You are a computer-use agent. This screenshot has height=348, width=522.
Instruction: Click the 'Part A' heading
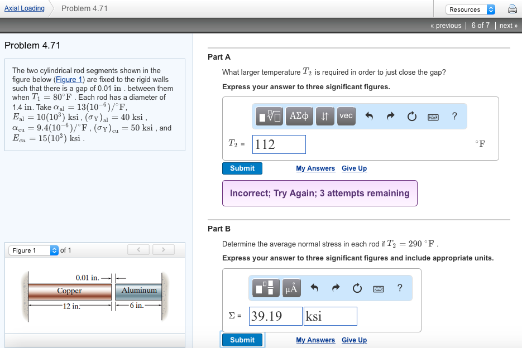(x=219, y=57)
